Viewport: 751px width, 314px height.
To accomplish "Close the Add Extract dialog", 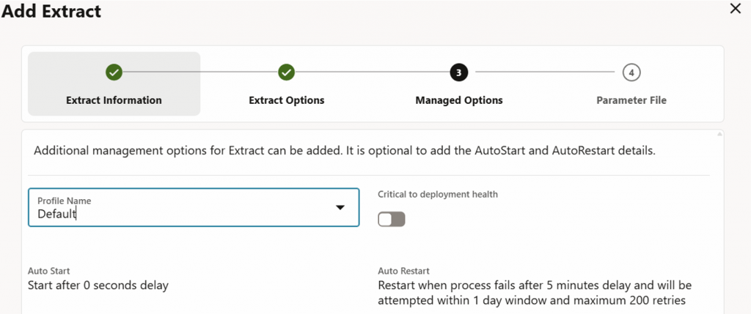I will pyautogui.click(x=736, y=10).
